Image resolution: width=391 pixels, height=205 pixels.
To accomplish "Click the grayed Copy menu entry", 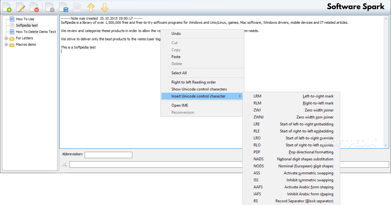I will (x=202, y=50).
